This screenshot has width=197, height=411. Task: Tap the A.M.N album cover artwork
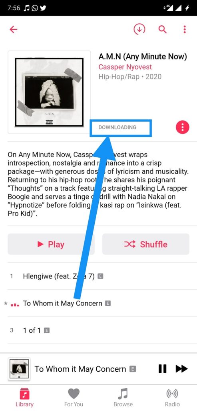click(x=49, y=92)
